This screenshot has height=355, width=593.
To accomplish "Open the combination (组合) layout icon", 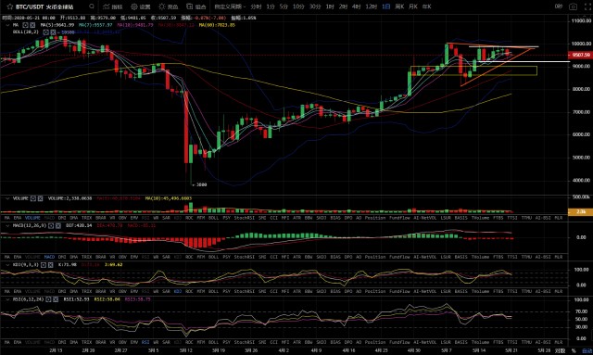I will (196, 6).
